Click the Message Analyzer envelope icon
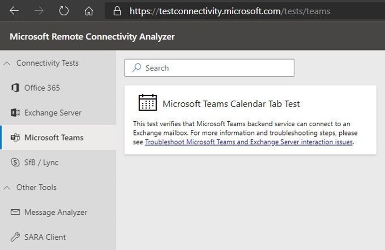Screen dimensions: 385x250 pos(15,213)
